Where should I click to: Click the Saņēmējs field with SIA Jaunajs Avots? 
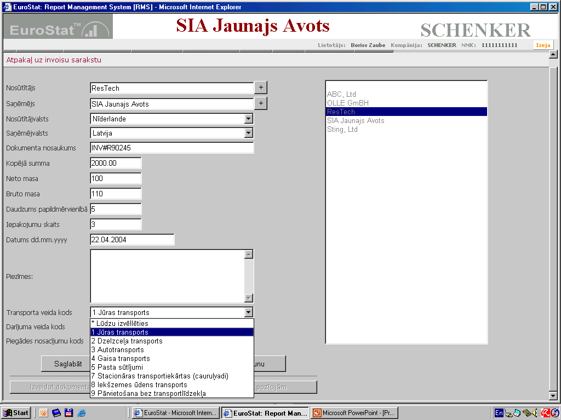[171, 104]
